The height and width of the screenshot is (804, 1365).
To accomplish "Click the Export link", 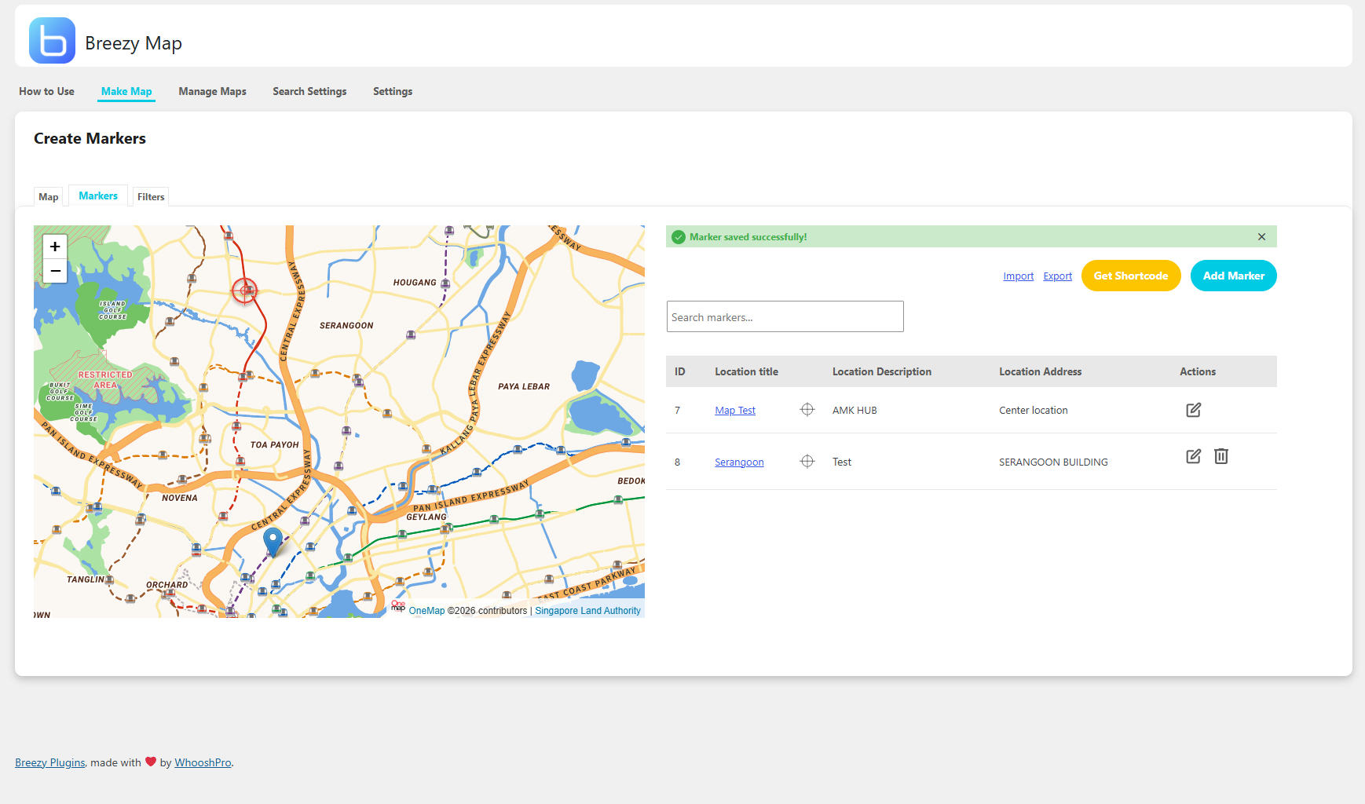I will pyautogui.click(x=1057, y=276).
